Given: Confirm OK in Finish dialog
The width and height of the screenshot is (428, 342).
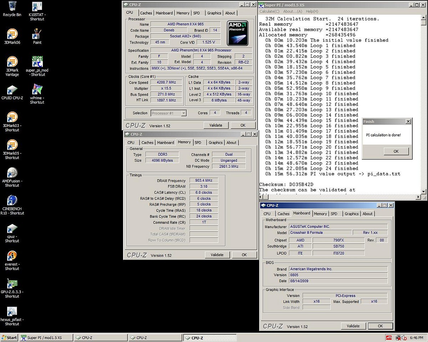Looking at the screenshot, I should pos(396,151).
